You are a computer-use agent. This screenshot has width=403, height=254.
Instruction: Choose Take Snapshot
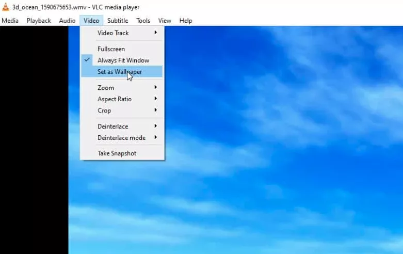point(122,153)
